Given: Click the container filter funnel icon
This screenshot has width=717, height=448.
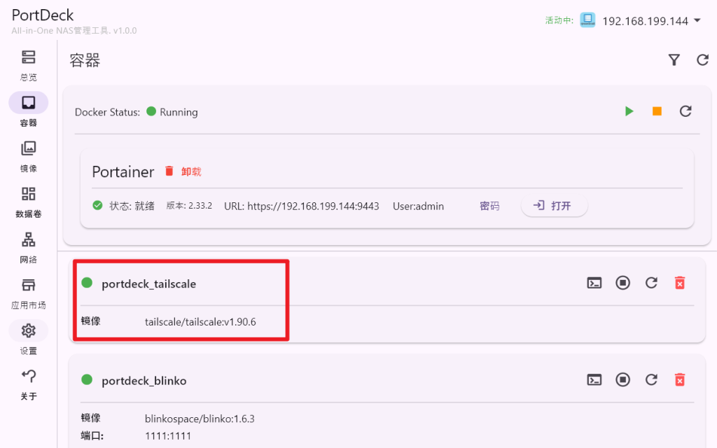Looking at the screenshot, I should pos(674,60).
